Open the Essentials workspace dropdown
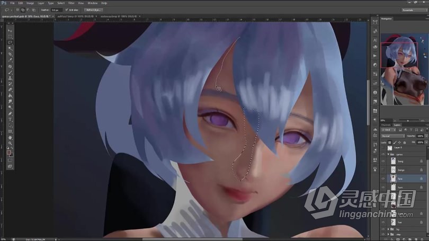The width and height of the screenshot is (429, 241). pos(414,10)
